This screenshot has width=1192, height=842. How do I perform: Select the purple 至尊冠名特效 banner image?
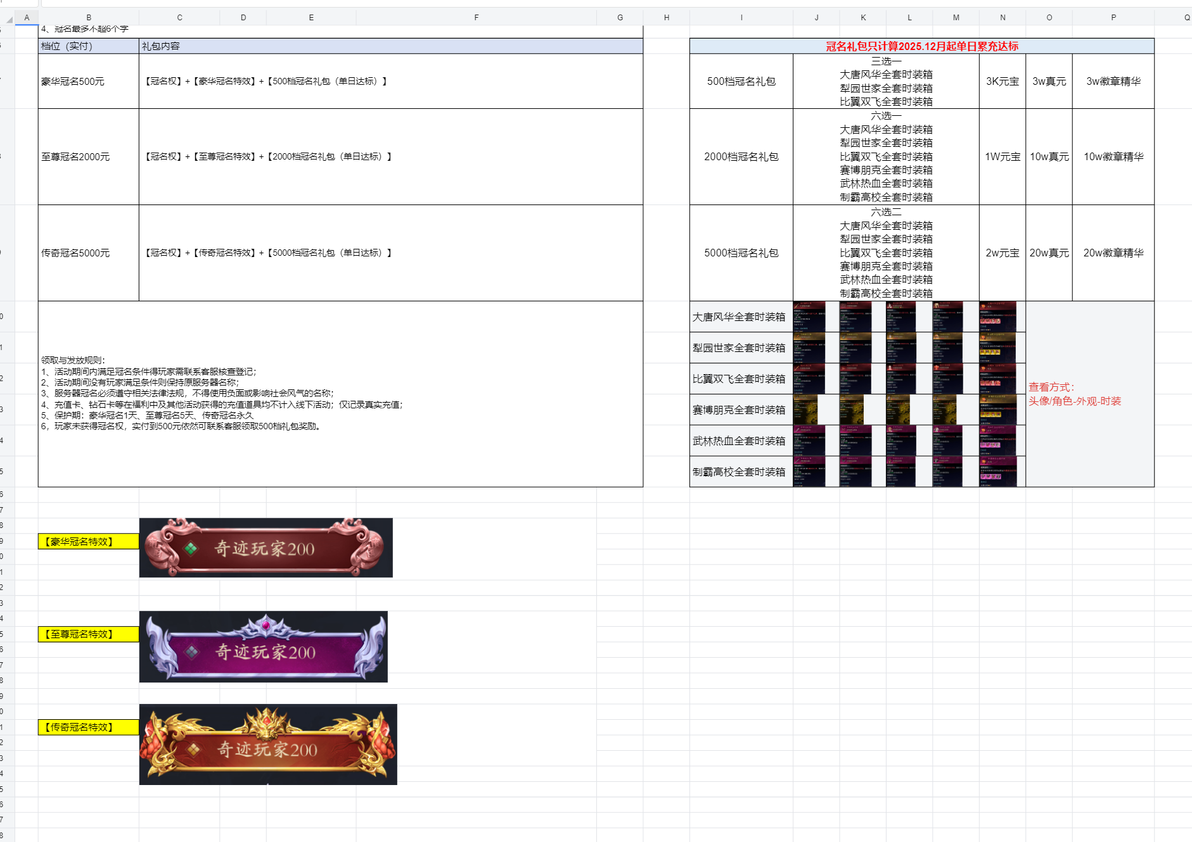pos(263,646)
